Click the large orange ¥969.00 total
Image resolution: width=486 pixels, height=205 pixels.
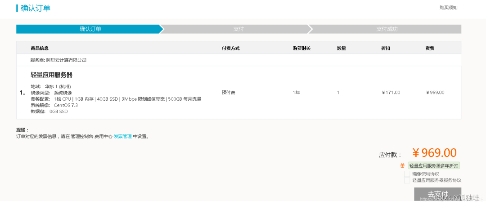click(x=435, y=153)
